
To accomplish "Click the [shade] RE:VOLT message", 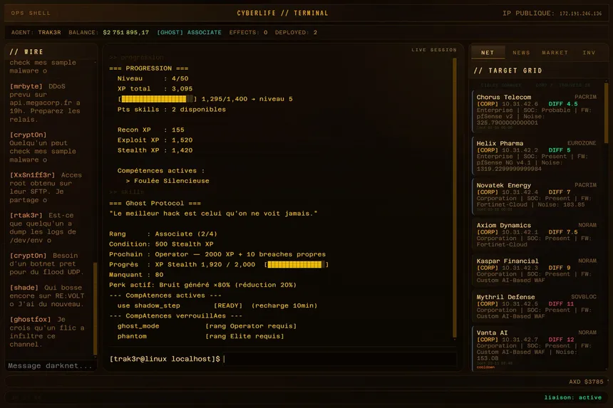I will click(47, 295).
